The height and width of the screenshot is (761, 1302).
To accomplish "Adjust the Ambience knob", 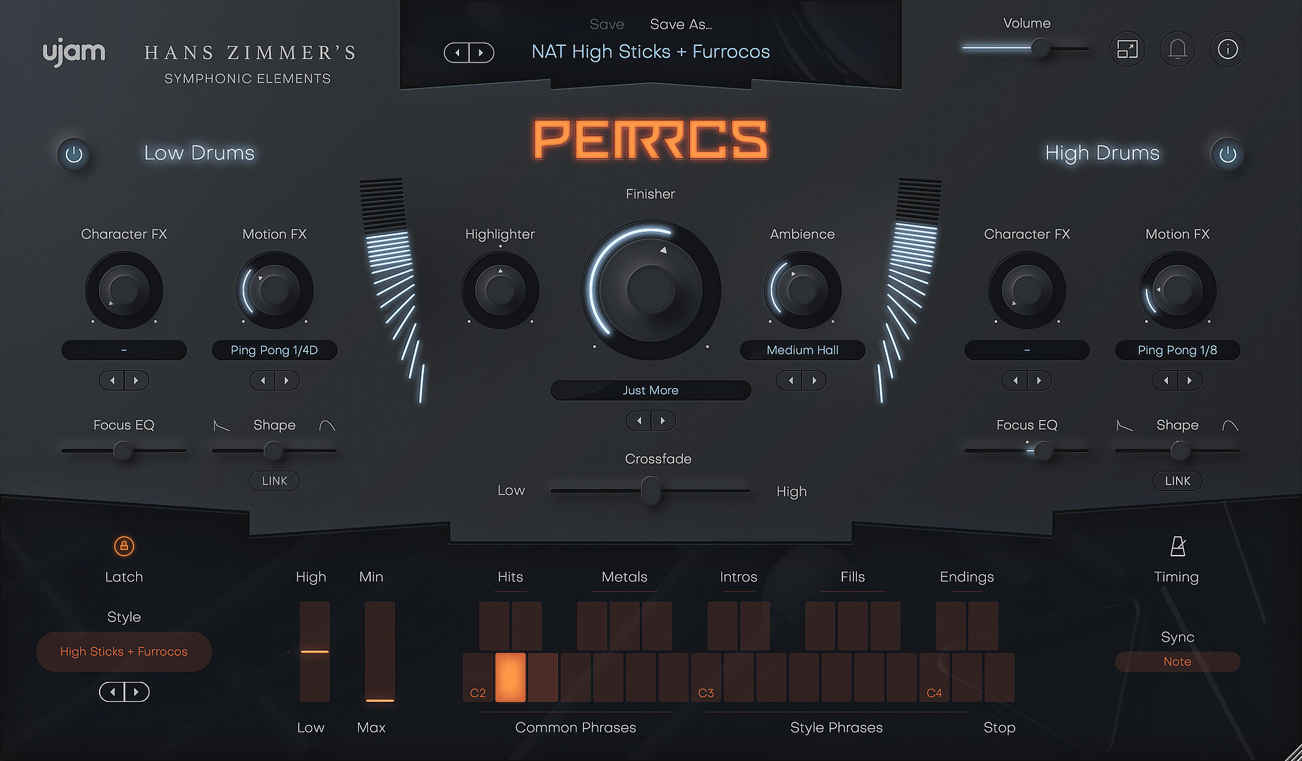I will pos(801,289).
